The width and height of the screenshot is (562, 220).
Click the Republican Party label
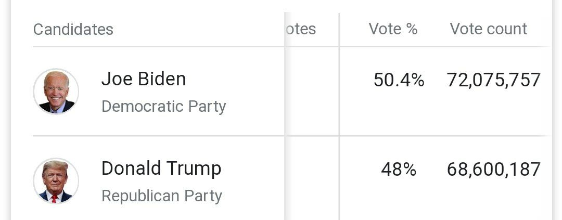click(161, 196)
